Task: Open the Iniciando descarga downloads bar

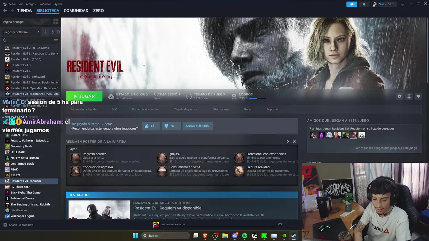Action: 218,225
